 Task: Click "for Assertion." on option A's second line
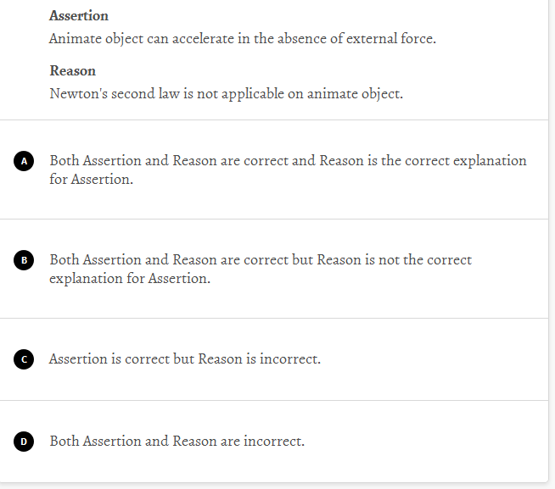pyautogui.click(x=92, y=180)
